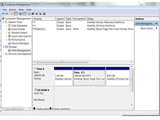Viewport: 160px width, 120px height.
Task: Click the Properties/settings toolbar icon
Action: (33, 14)
